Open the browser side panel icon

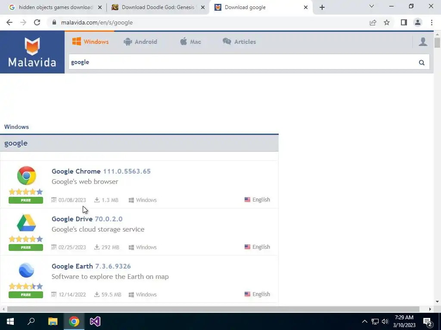(404, 22)
